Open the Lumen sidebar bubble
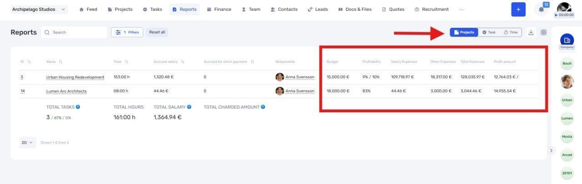This screenshot has width=582, height=184. [567, 118]
